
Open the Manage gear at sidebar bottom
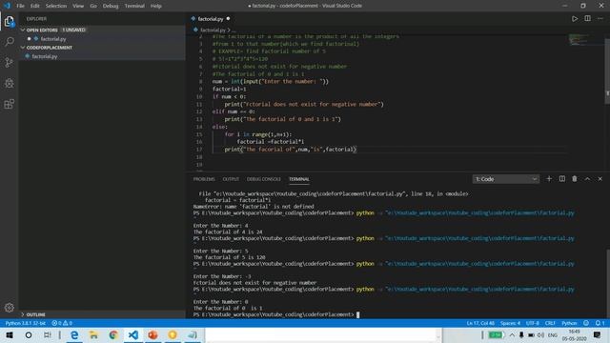tap(9, 308)
